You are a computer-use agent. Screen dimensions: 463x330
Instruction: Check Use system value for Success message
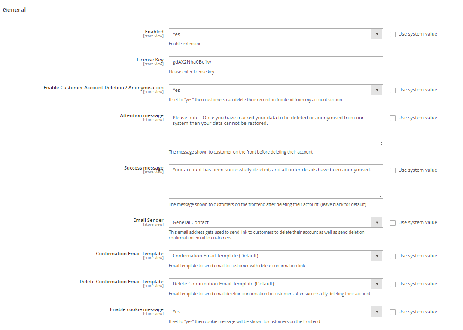(393, 170)
